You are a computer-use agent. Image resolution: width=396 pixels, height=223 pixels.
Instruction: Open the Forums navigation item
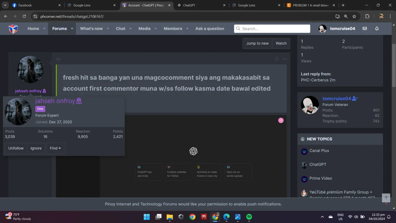click(x=59, y=28)
